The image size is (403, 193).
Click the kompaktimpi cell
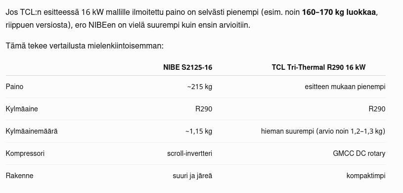tap(366, 176)
